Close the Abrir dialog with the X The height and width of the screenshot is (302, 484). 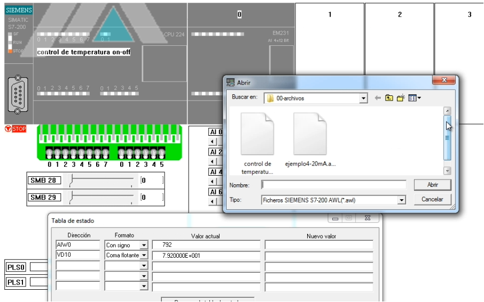pyautogui.click(x=444, y=80)
